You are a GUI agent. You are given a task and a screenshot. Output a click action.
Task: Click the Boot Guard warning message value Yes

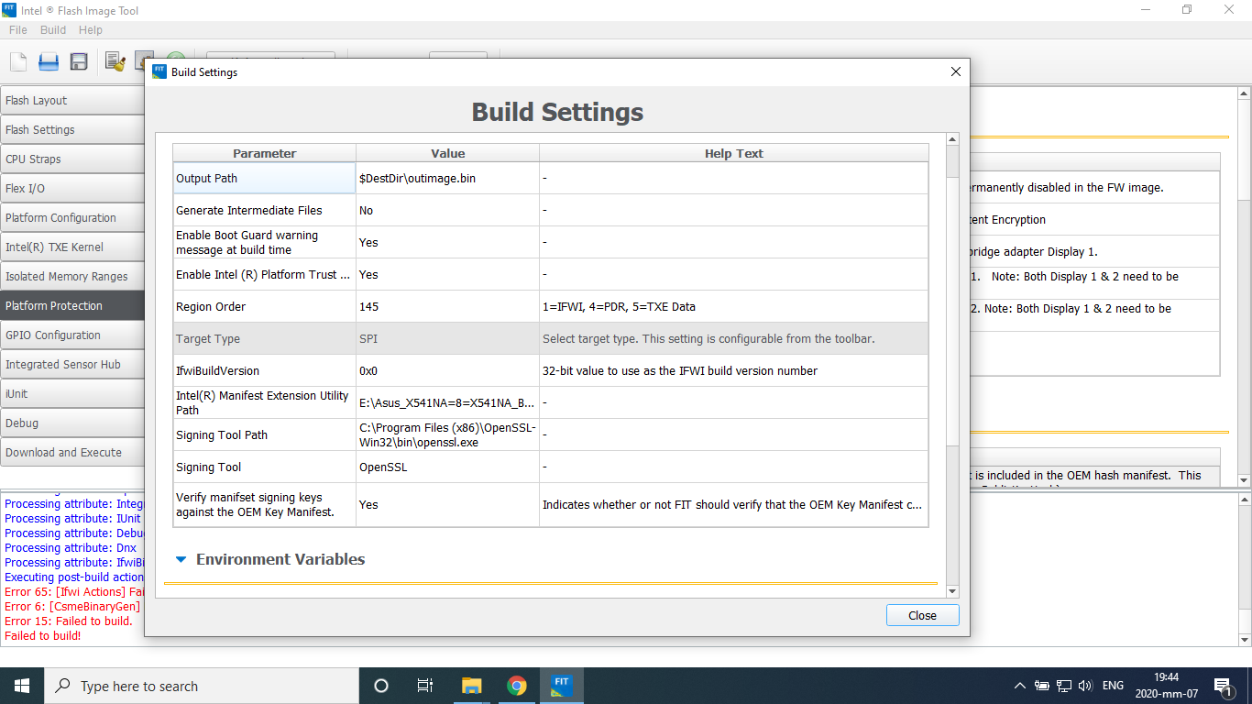pos(447,242)
